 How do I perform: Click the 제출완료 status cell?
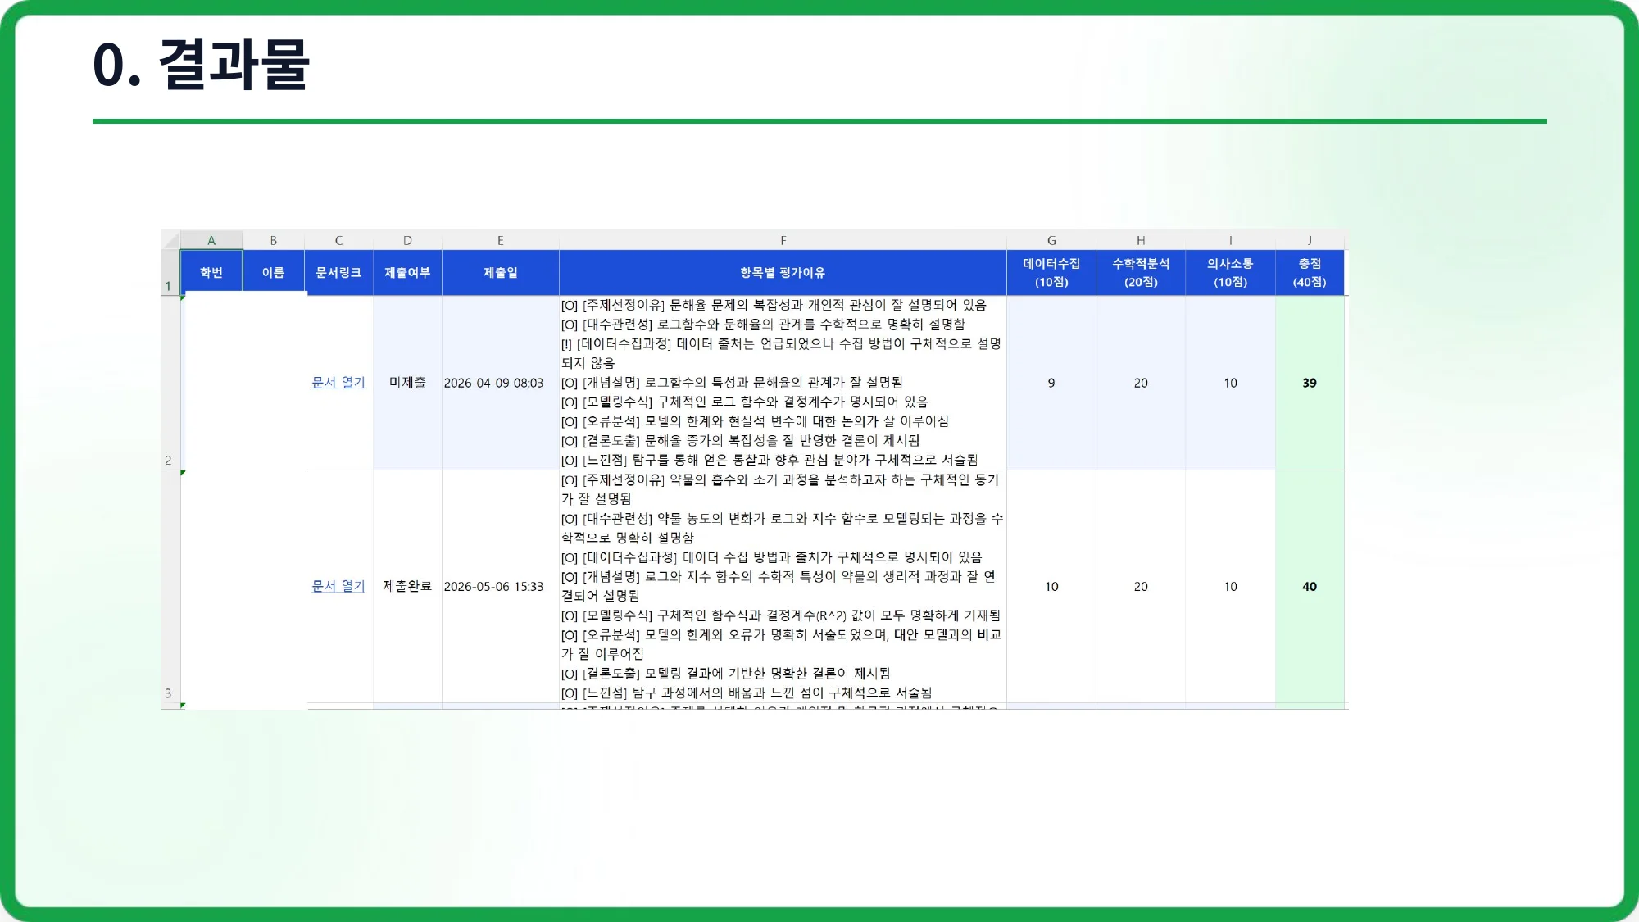coord(407,586)
